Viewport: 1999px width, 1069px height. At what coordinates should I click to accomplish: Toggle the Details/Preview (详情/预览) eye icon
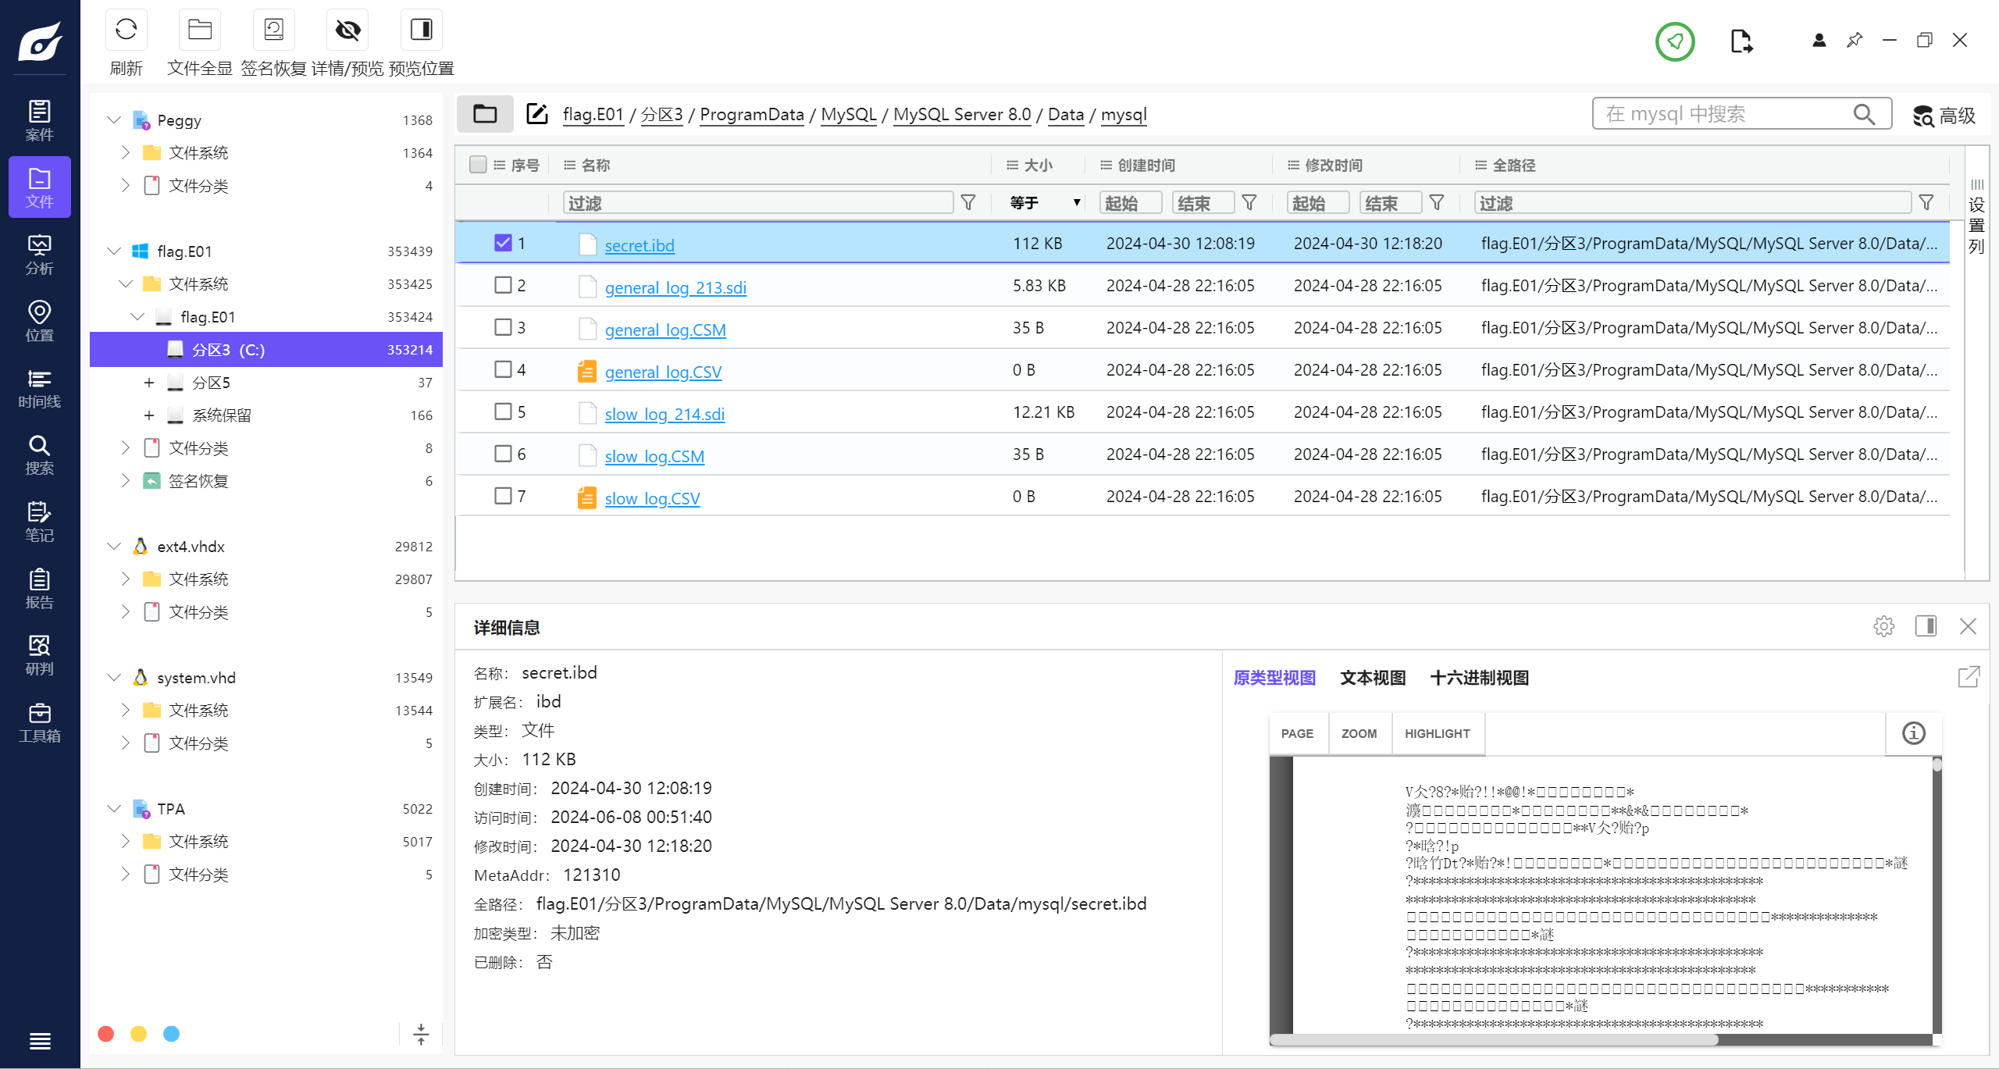(347, 31)
